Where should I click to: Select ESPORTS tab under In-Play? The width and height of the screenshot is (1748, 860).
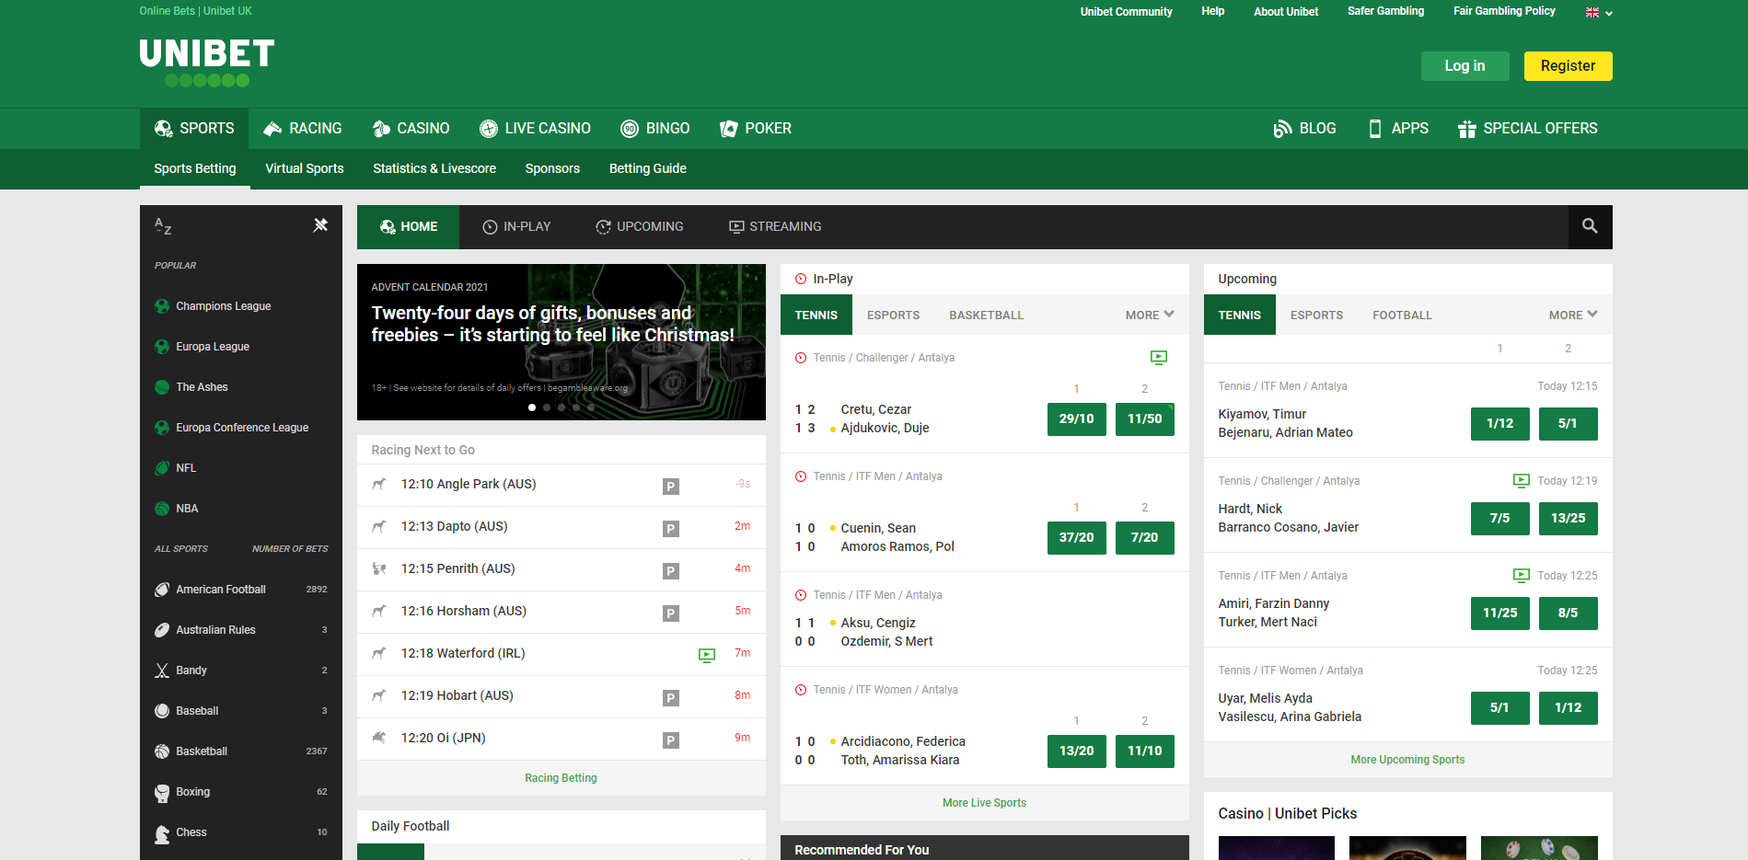[893, 315]
